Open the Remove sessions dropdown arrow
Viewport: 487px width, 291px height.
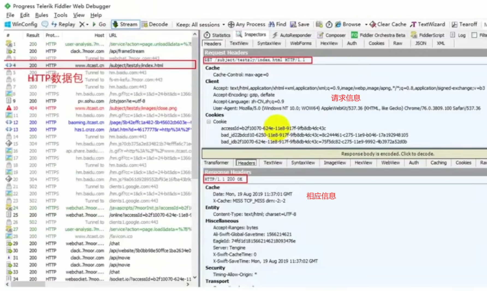coord(87,24)
